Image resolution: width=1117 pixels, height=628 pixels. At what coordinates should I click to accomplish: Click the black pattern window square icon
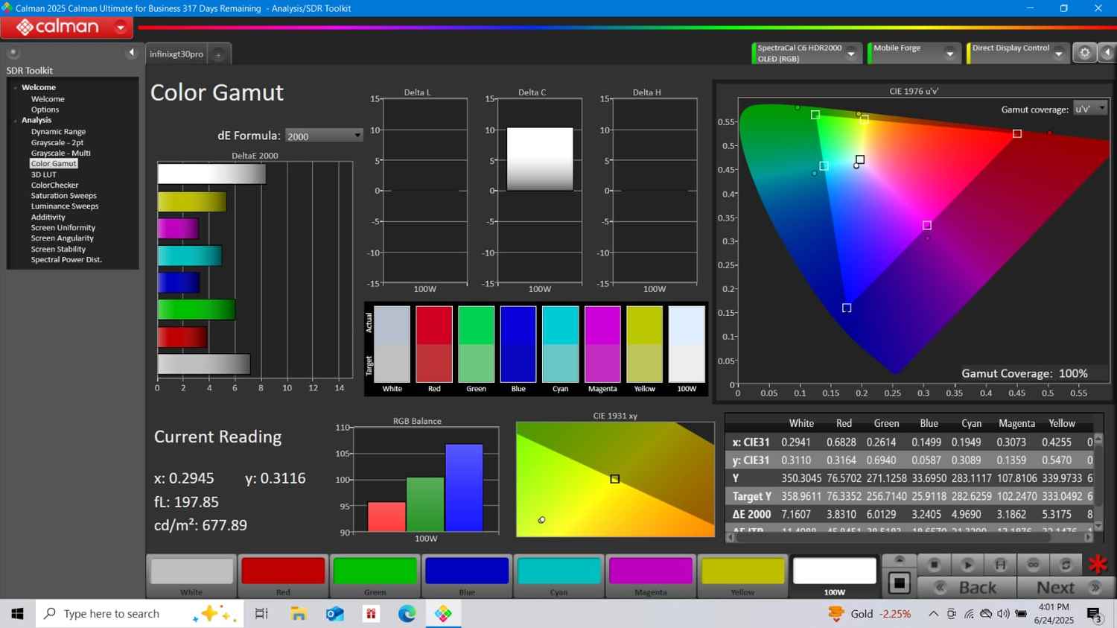pos(899,583)
